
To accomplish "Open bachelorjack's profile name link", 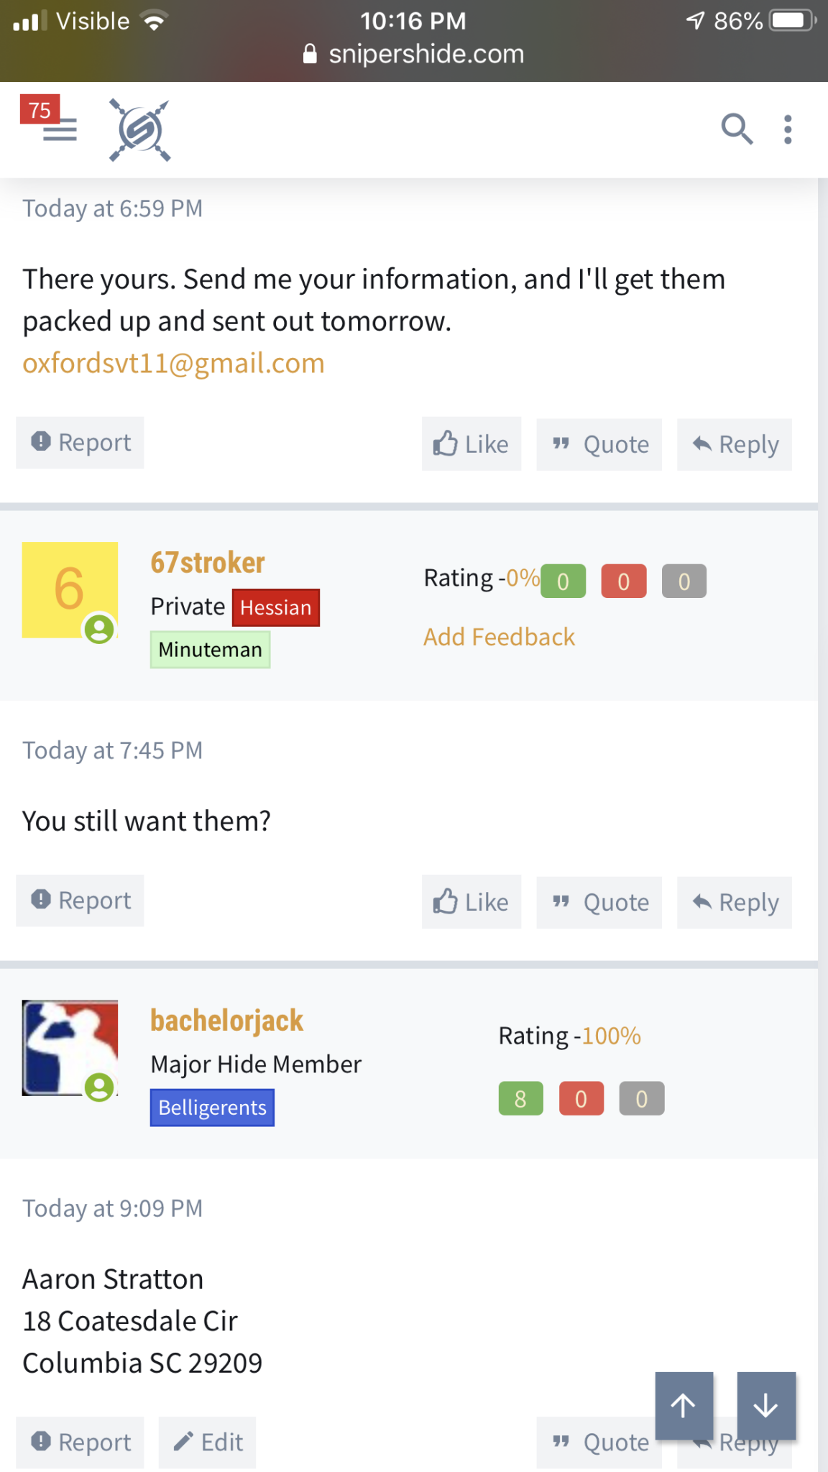I will [226, 1021].
